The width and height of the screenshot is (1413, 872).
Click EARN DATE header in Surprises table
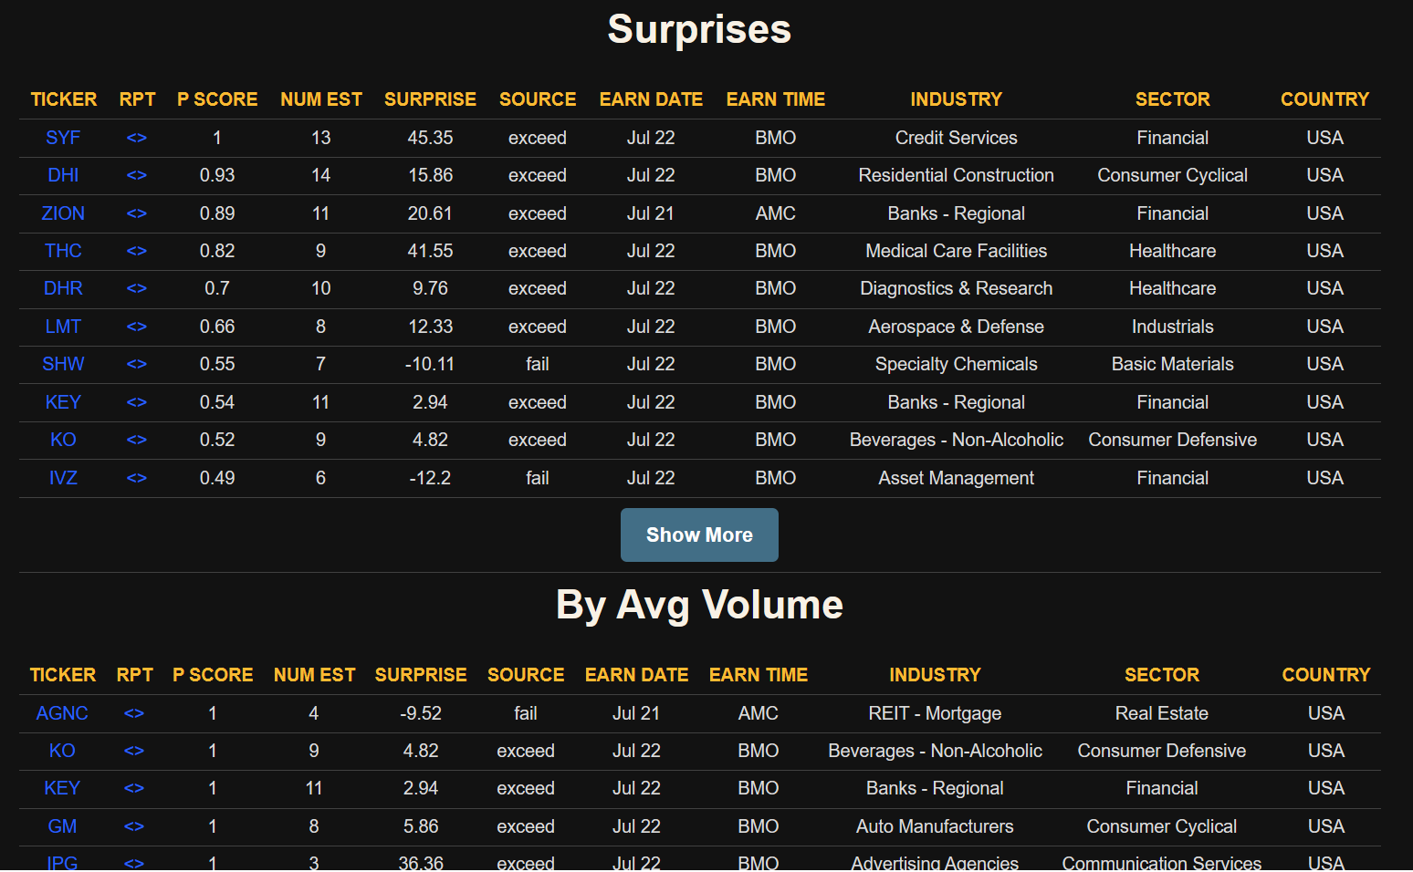[x=651, y=99]
